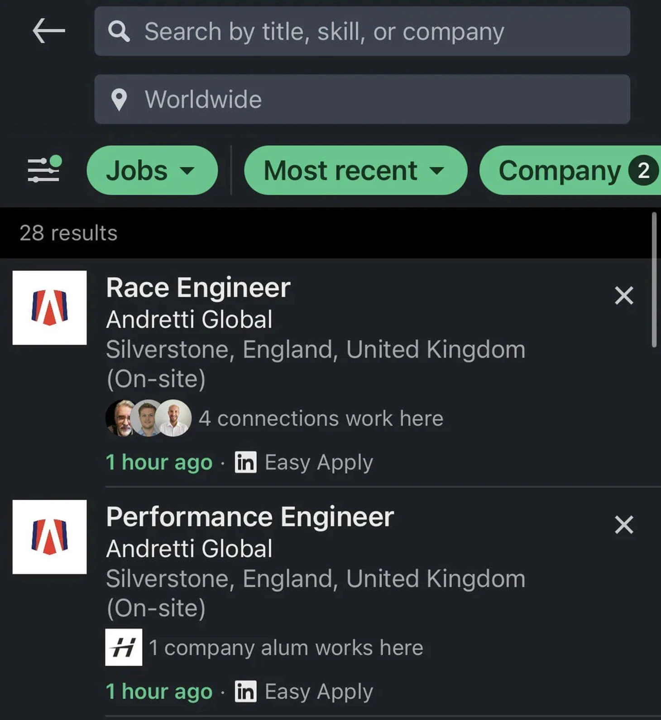This screenshot has height=720, width=661.
Task: Click the search magnifier icon
Action: click(119, 31)
